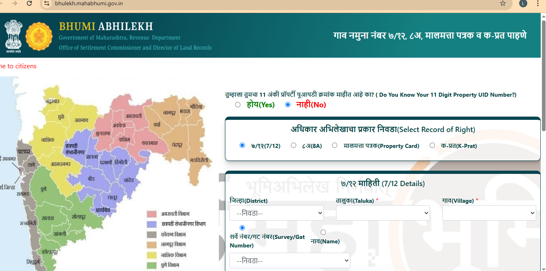
Task: Select चंद्रपूर district on the map
Action: coord(177,145)
